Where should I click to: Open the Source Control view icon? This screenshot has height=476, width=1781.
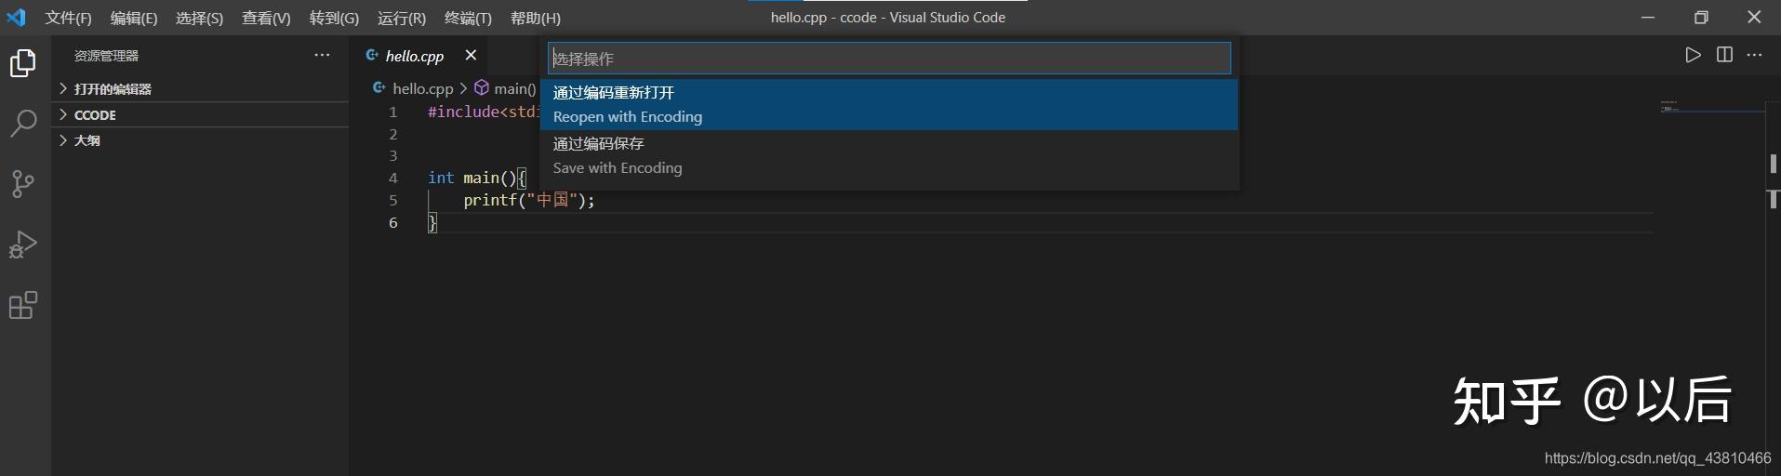(x=23, y=183)
